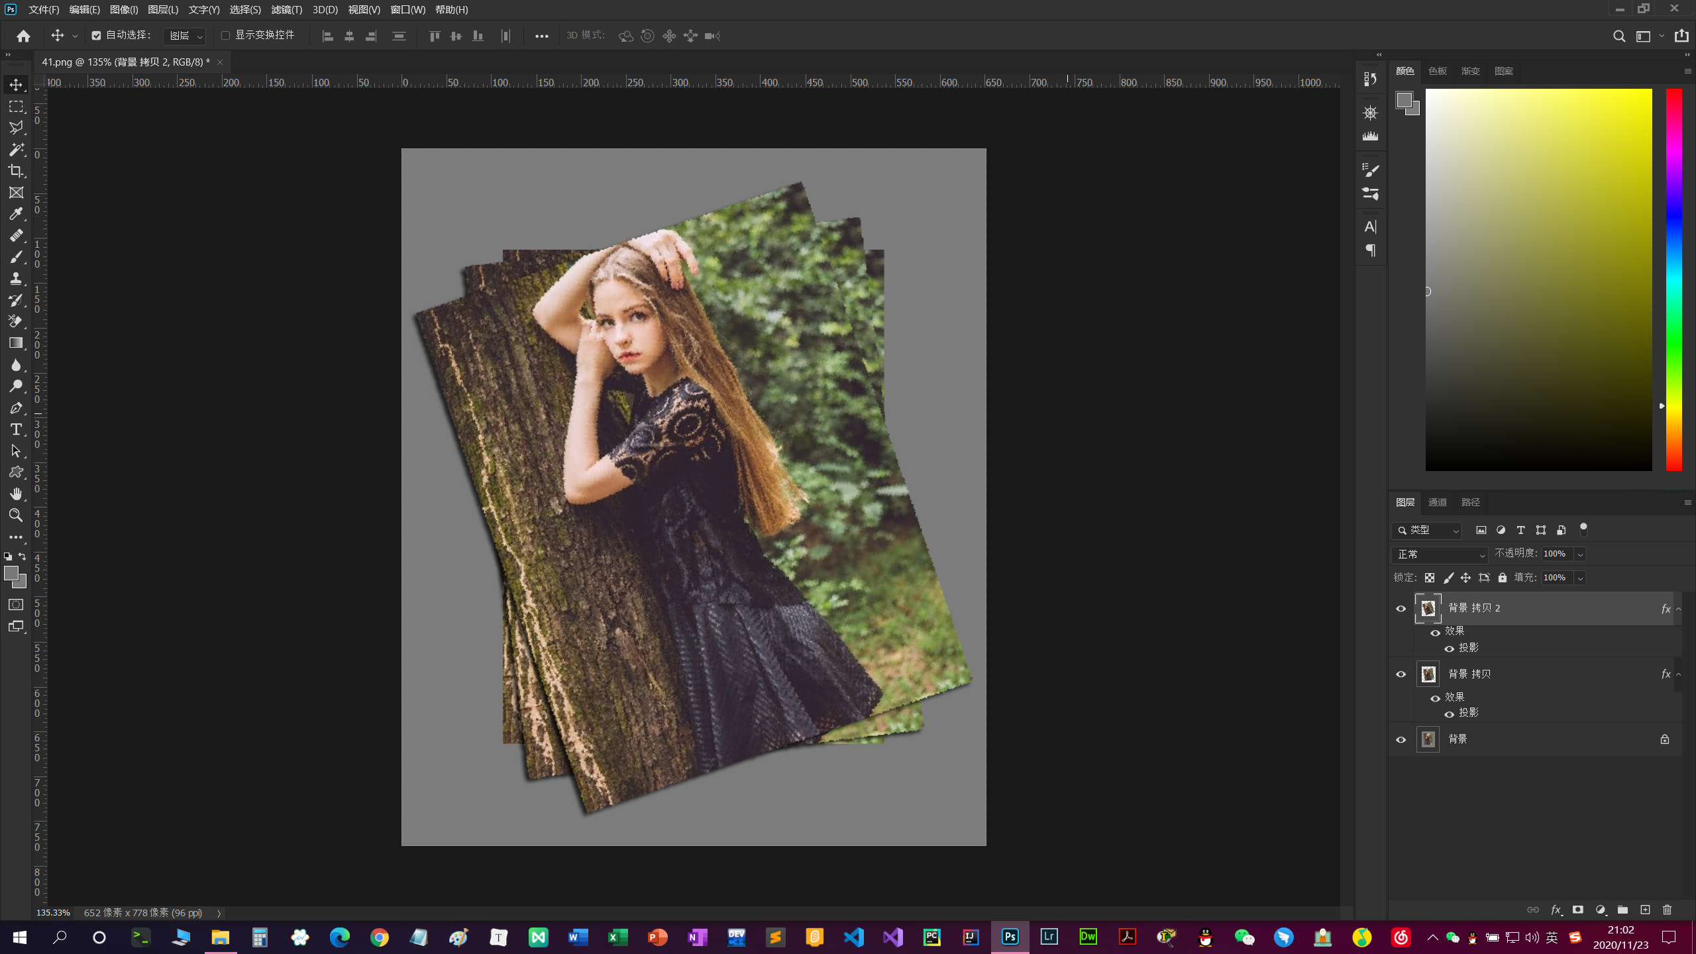1696x954 pixels.
Task: Open the 图像(I) menu
Action: tap(124, 9)
